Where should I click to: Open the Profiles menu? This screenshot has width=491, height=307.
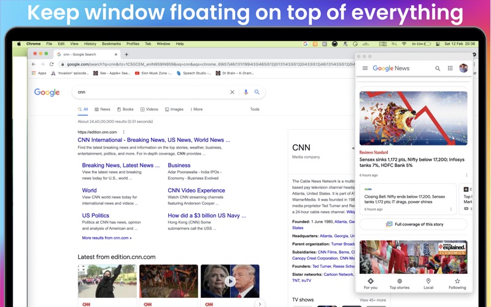coord(133,44)
